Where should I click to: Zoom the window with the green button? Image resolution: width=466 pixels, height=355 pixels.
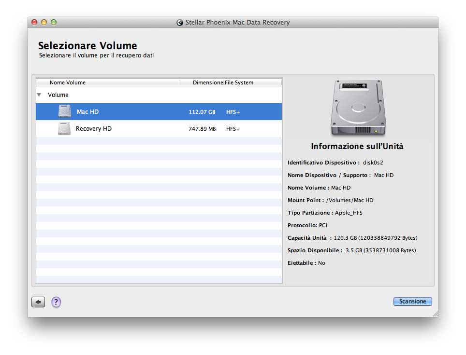(x=54, y=22)
